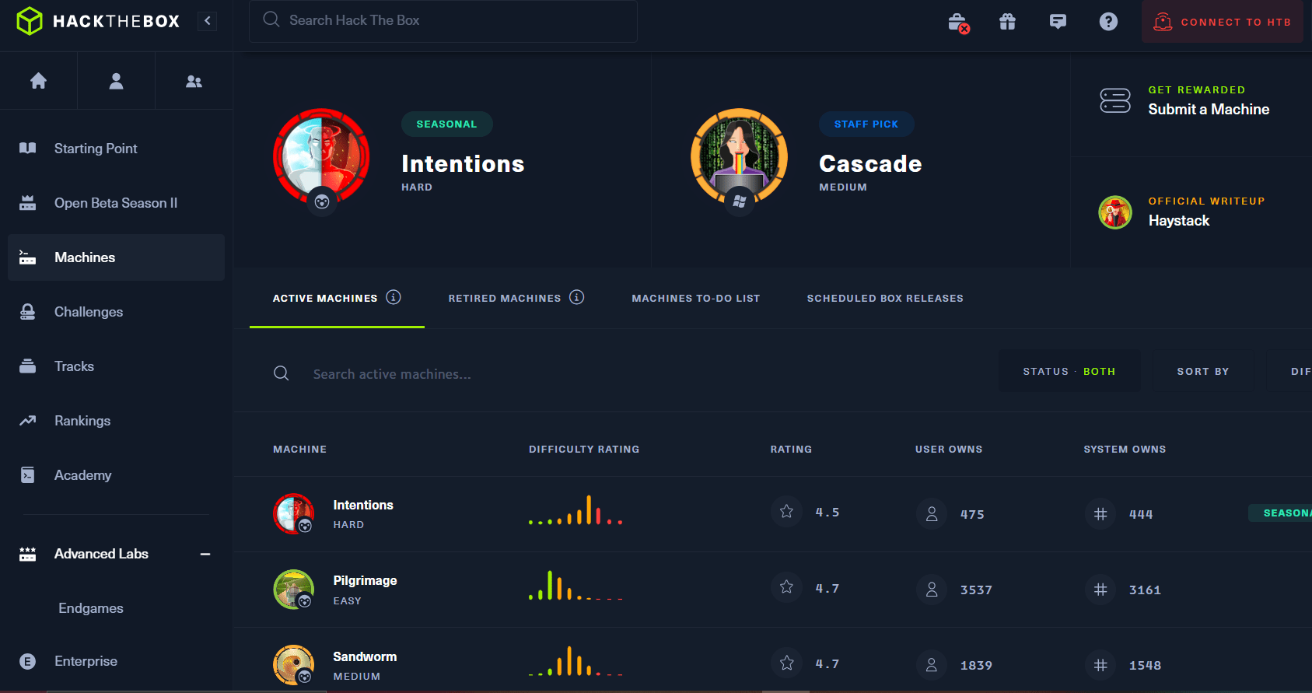Open the team group icon tab

194,81
